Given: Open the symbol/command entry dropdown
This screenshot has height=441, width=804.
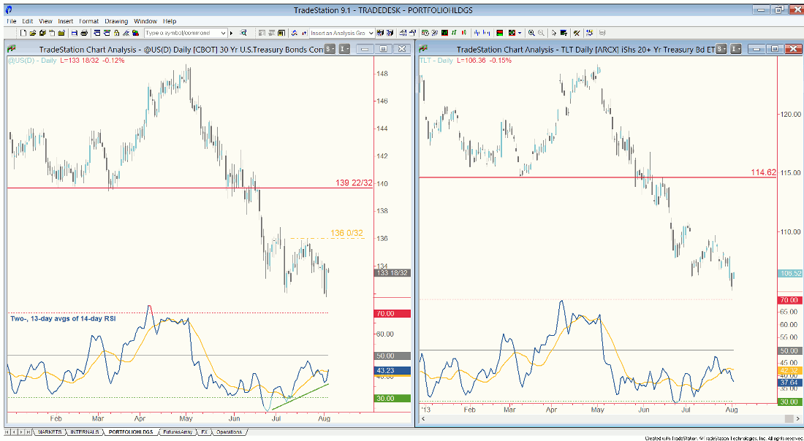Looking at the screenshot, I should point(223,33).
